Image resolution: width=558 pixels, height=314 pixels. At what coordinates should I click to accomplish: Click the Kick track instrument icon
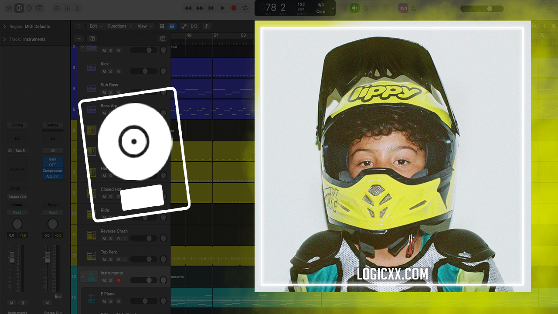click(x=92, y=68)
